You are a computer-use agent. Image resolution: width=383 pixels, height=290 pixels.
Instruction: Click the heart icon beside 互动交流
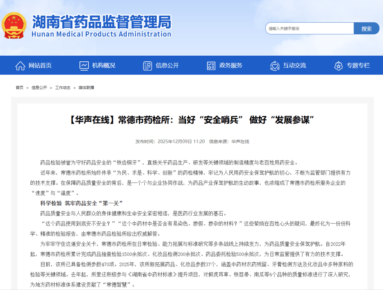pyautogui.click(x=274, y=66)
